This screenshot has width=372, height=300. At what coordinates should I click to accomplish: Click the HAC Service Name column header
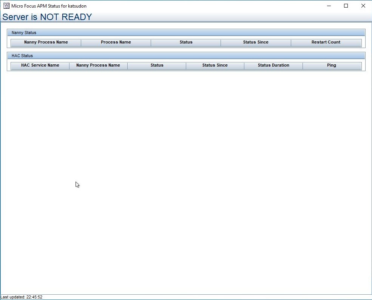pos(39,65)
